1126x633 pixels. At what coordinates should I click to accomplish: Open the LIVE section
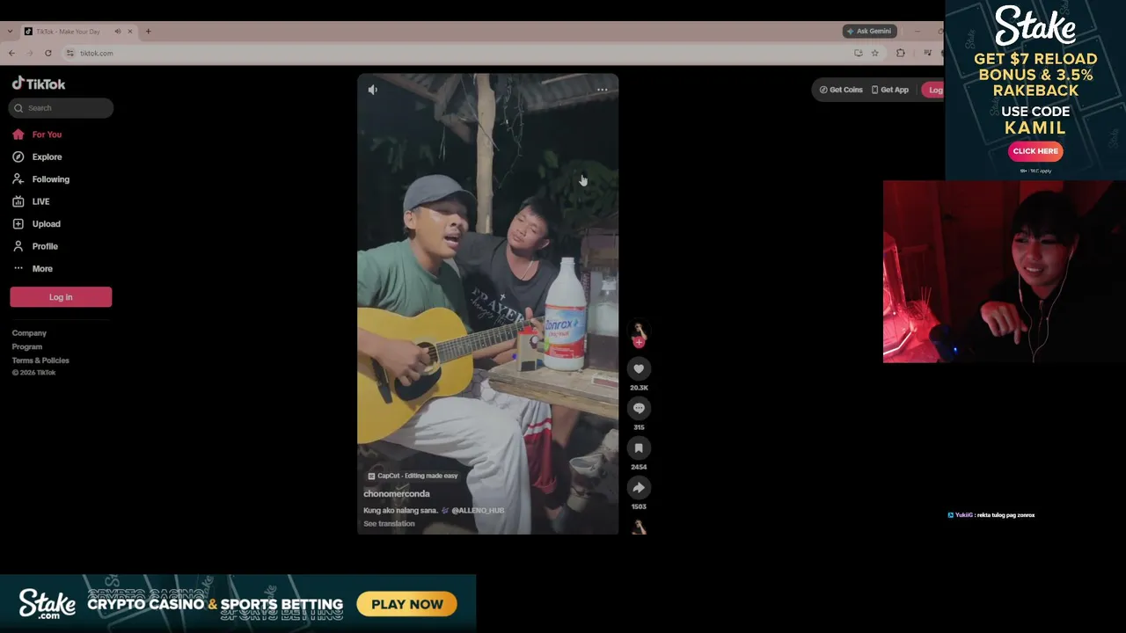[31, 201]
